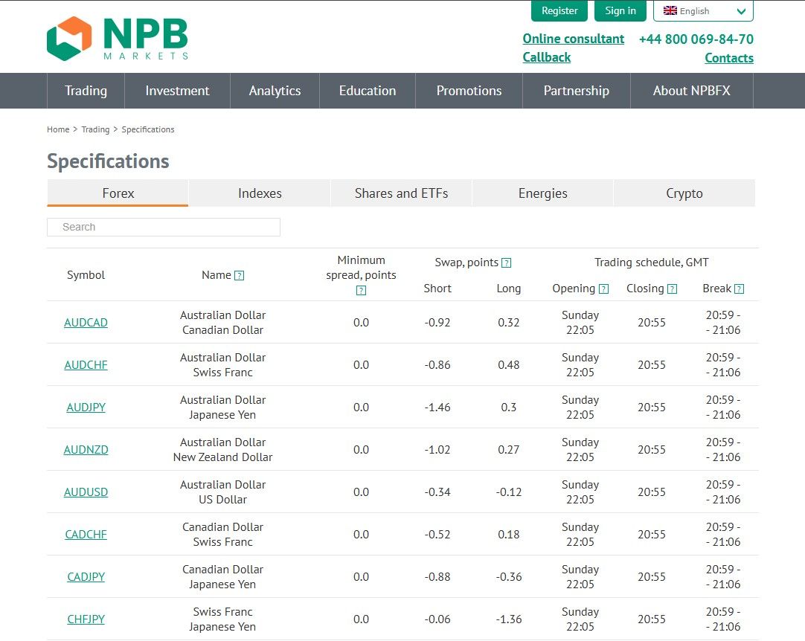This screenshot has height=641, width=805.
Task: Open the AUDUSD symbol link
Action: pos(86,492)
